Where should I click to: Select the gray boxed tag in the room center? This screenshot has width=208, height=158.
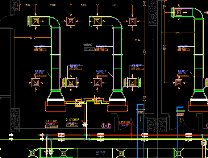(89, 49)
